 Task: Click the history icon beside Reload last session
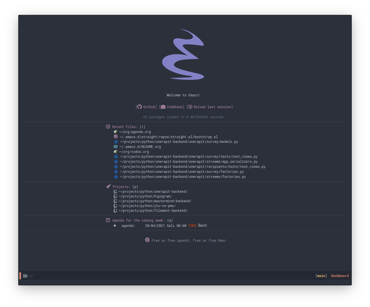190,107
